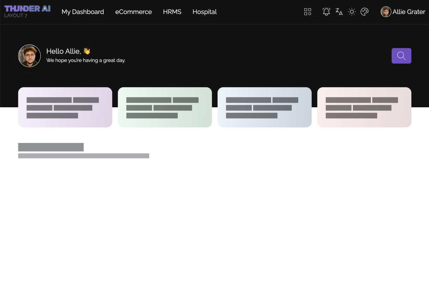Click the dark gray heading placeholder bar

click(51, 147)
